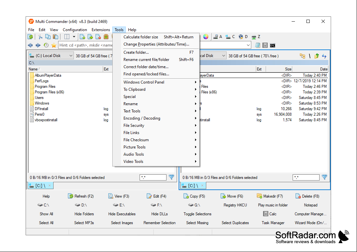Expand the Picture Tools submenu
This screenshot has height=252, width=357.
(x=156, y=147)
